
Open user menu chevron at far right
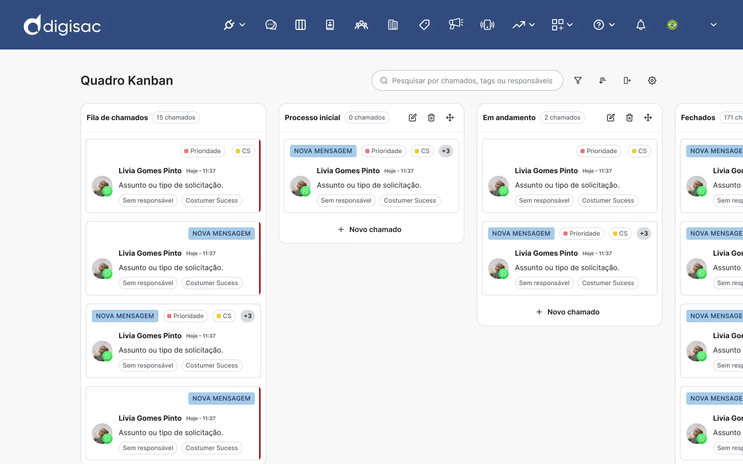(x=714, y=25)
